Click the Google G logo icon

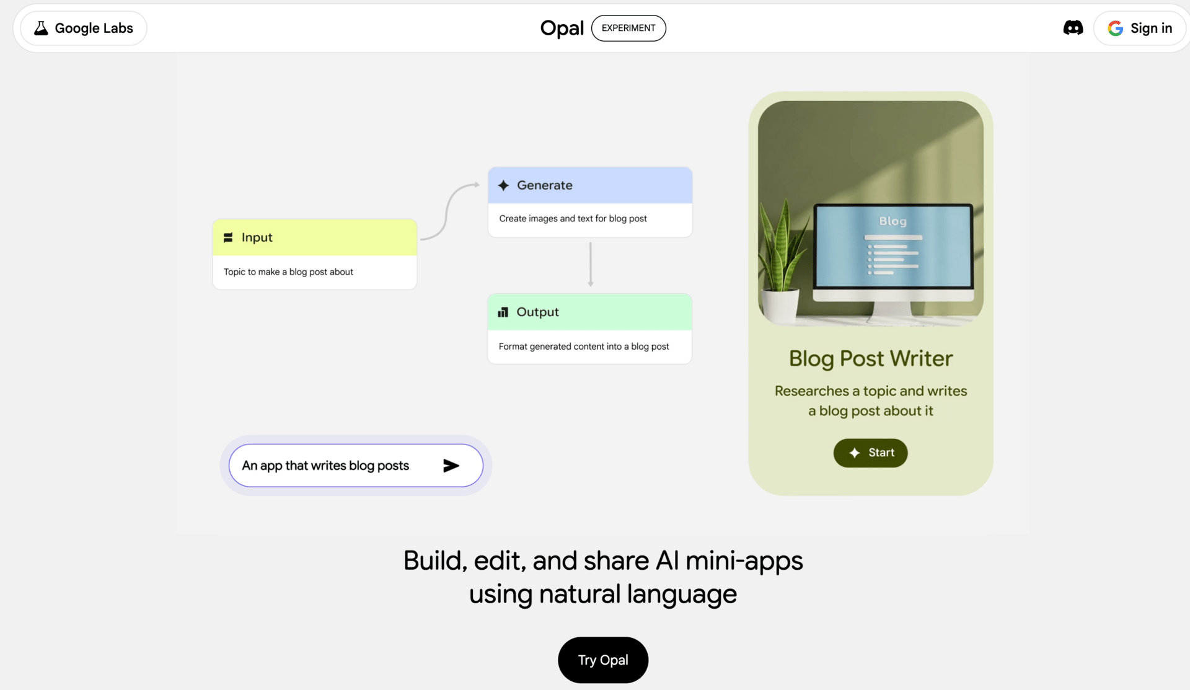(x=1115, y=28)
